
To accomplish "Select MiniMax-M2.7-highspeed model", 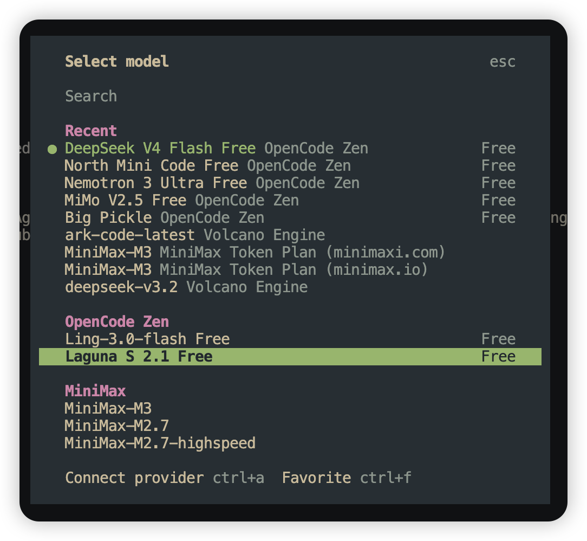I will (290, 443).
